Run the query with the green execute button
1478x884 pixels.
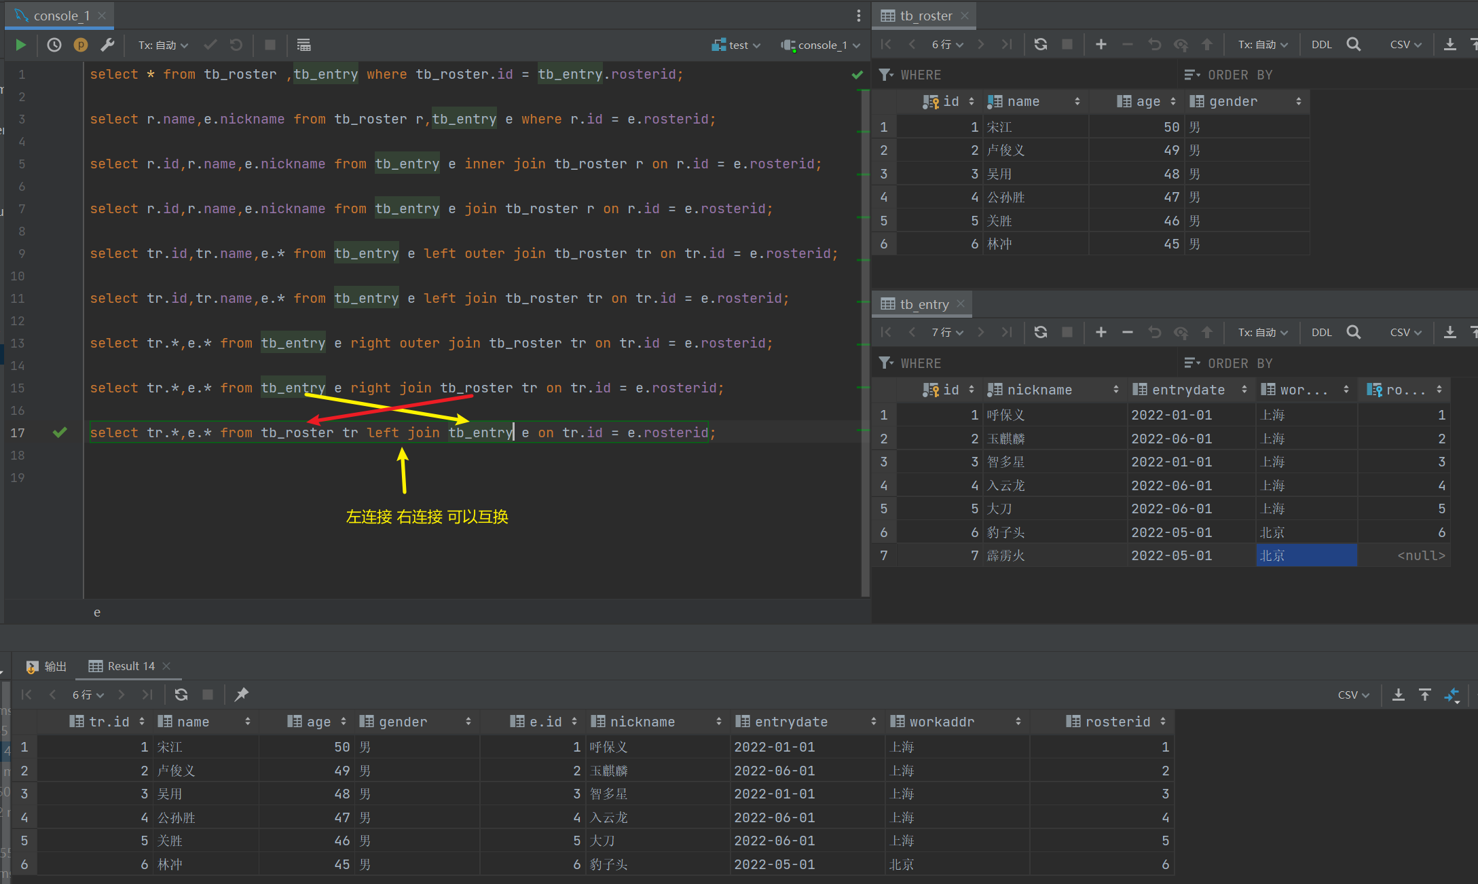tap(20, 45)
